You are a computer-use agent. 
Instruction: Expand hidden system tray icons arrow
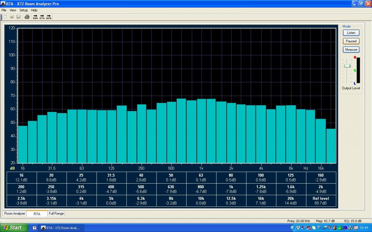coord(292,228)
